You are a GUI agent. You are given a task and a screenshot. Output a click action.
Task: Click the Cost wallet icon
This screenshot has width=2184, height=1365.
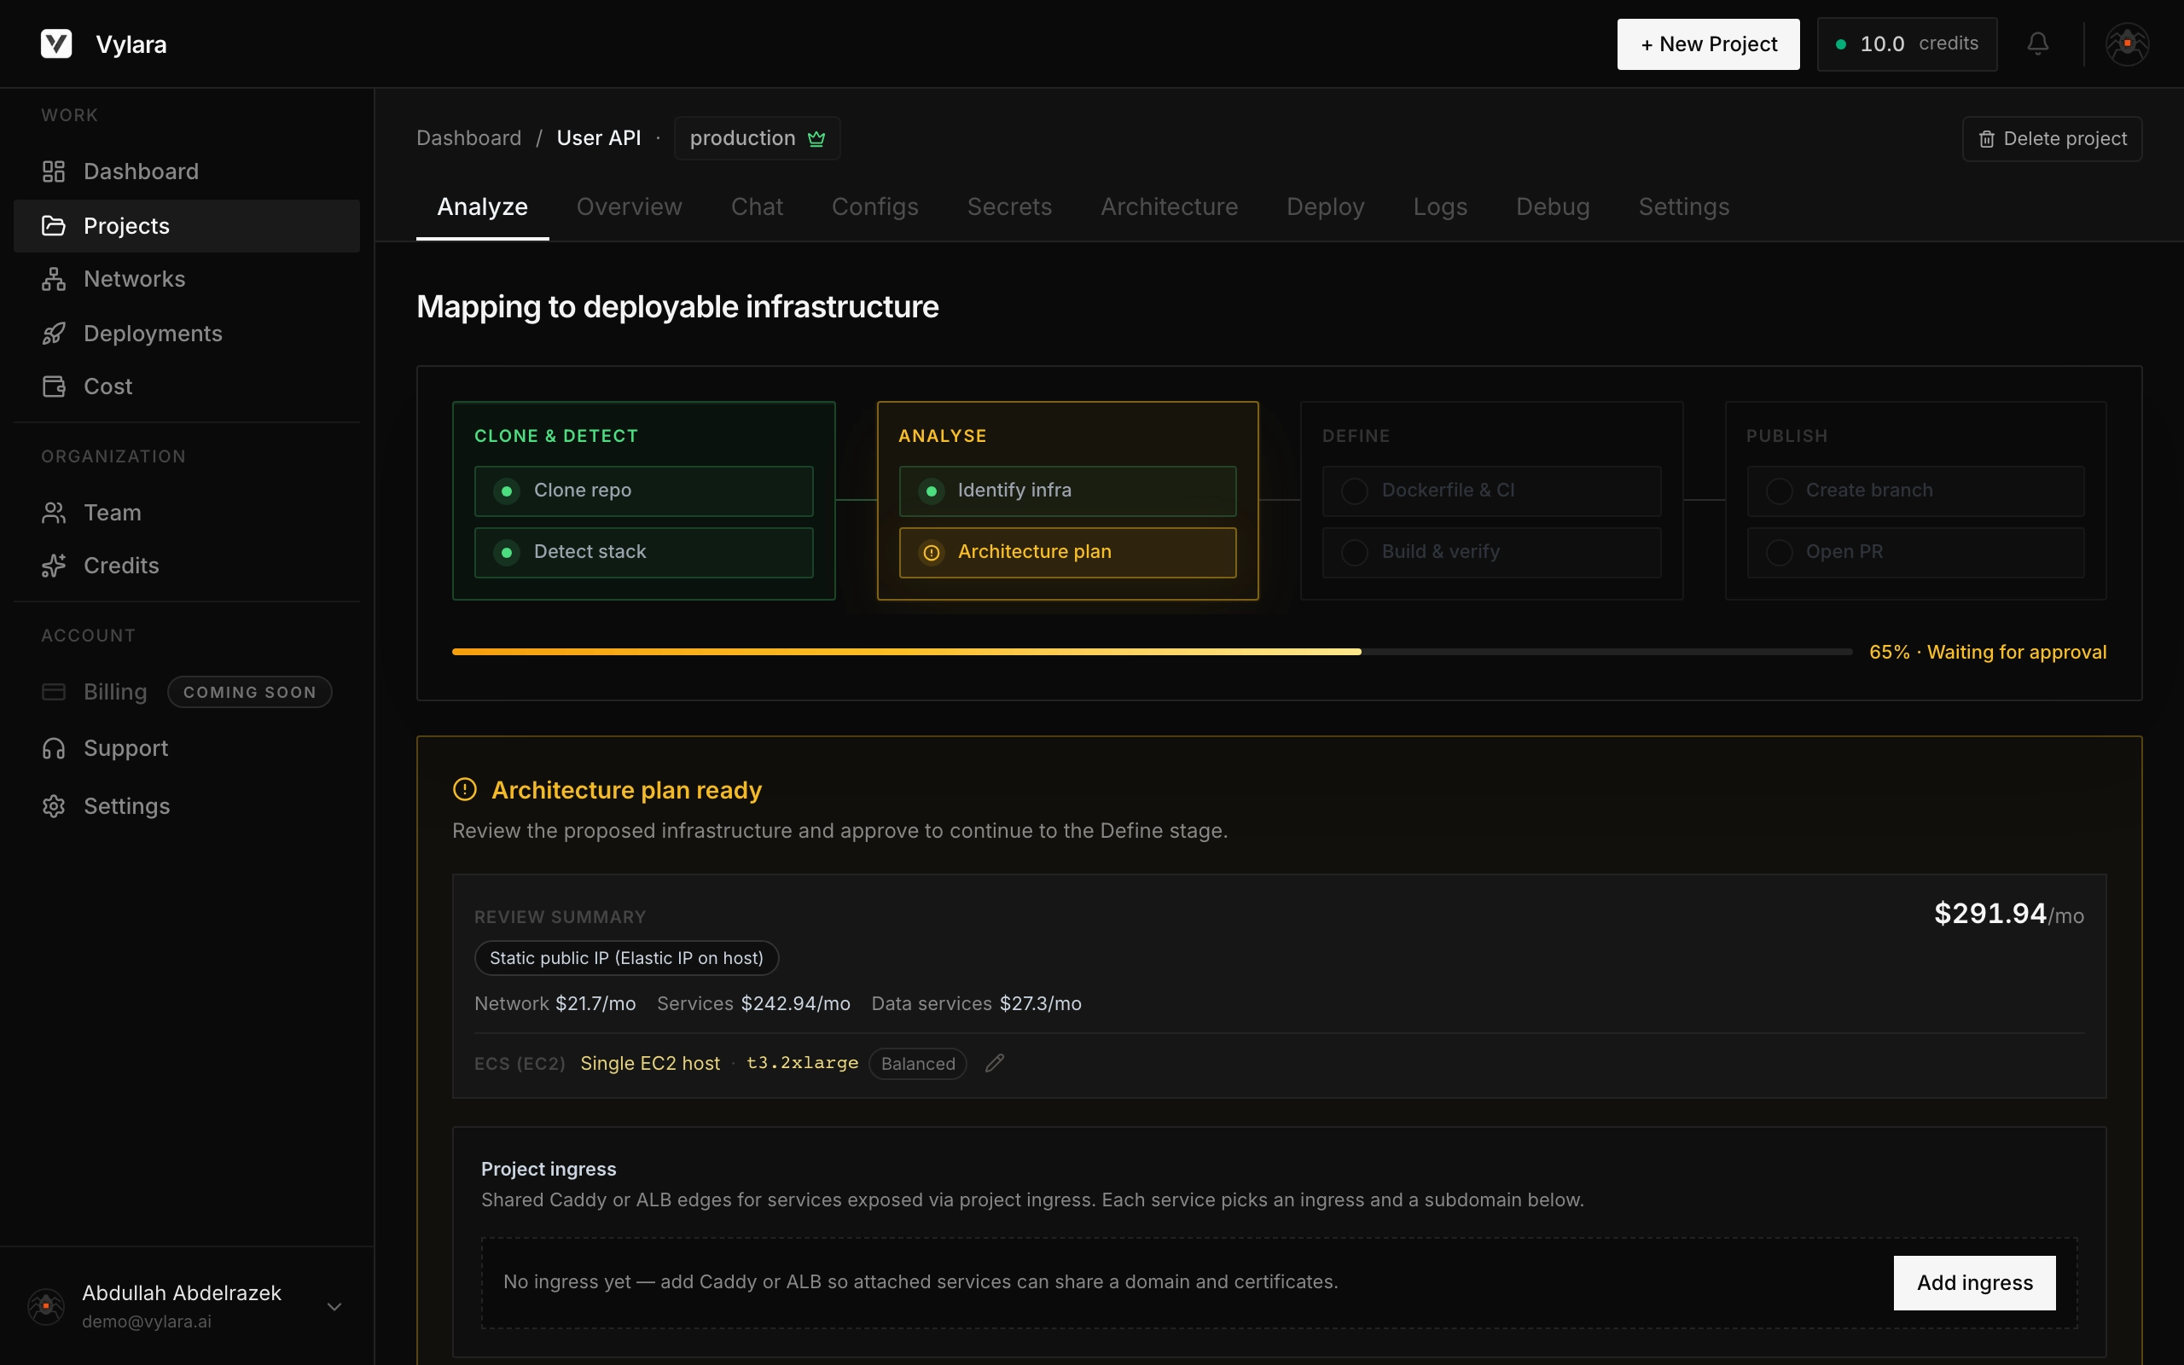[53, 386]
